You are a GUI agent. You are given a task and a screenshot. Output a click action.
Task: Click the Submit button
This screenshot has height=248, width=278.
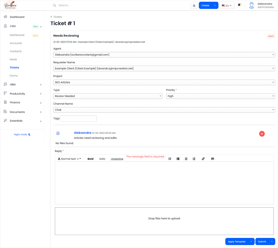pyautogui.click(x=262, y=241)
